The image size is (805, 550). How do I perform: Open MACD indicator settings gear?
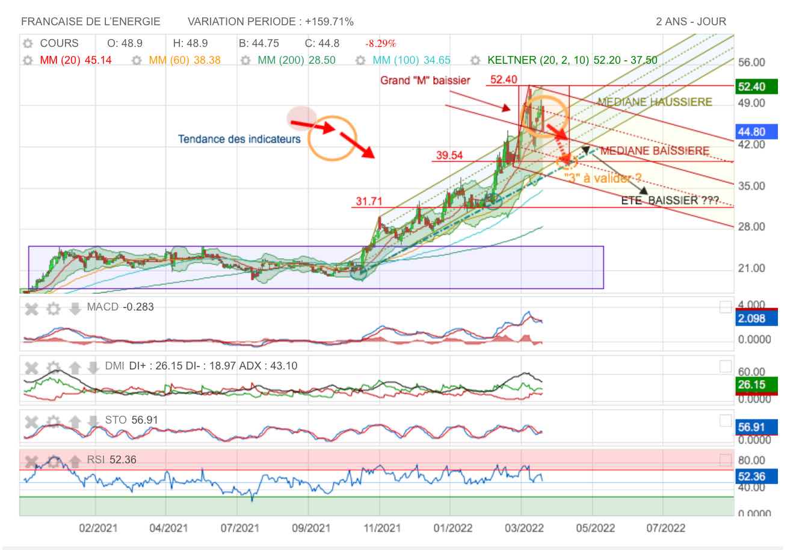(54, 308)
